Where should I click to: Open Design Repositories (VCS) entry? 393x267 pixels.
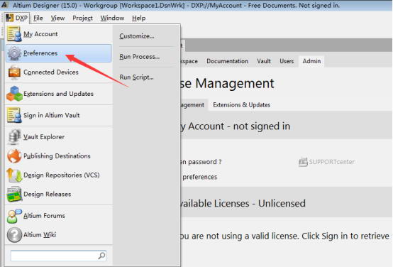[x=59, y=175]
